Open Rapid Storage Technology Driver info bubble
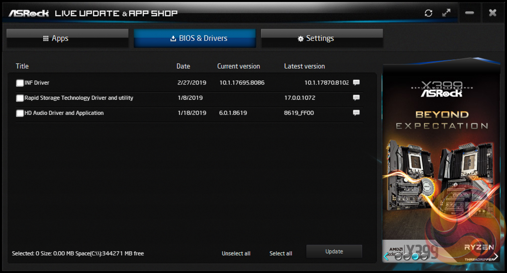 click(356, 98)
